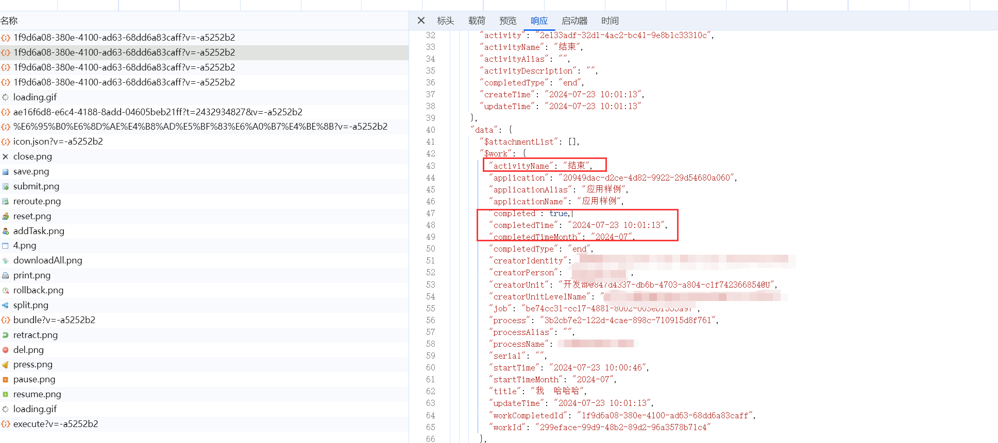Open the 标头 headers tab
The height and width of the screenshot is (443, 998).
445,21
